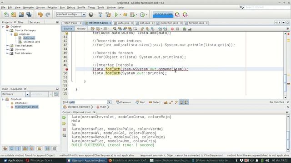This screenshot has width=291, height=163.
Task: Toggle the first Navigator filter icon at bottom
Action: click(x=5, y=149)
